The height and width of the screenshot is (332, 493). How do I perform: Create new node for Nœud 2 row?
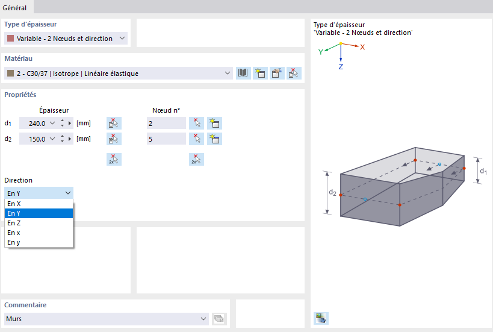coord(214,124)
